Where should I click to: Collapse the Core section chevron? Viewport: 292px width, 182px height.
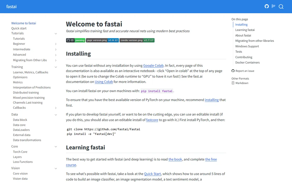tap(56, 147)
